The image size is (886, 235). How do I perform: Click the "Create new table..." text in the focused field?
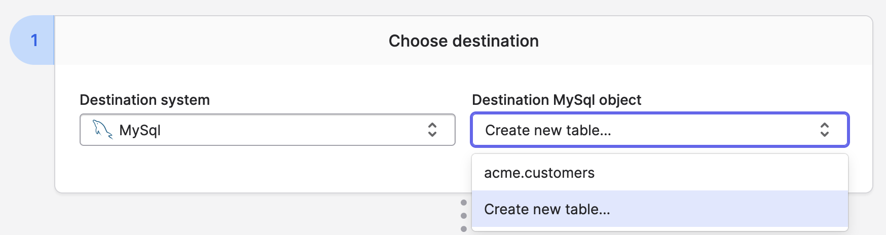[548, 130]
